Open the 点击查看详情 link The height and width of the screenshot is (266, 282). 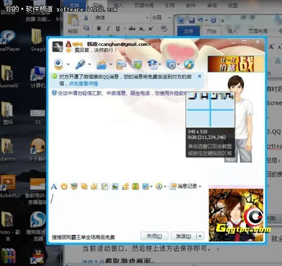pyautogui.click(x=83, y=83)
